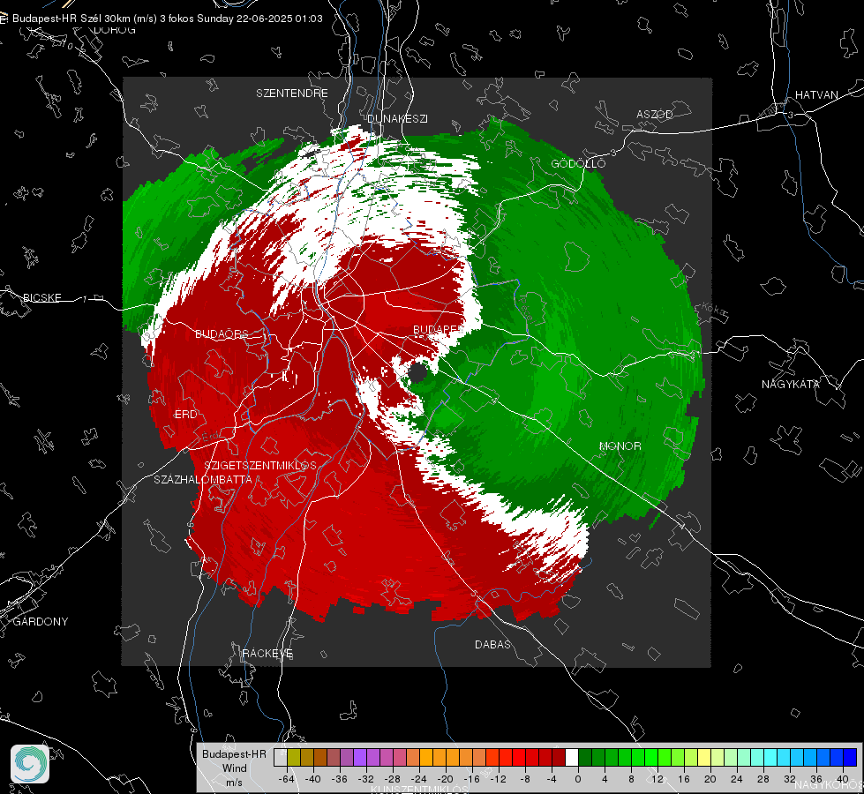Click the 0 value on the legend scale
The width and height of the screenshot is (864, 794).
pyautogui.click(x=577, y=779)
